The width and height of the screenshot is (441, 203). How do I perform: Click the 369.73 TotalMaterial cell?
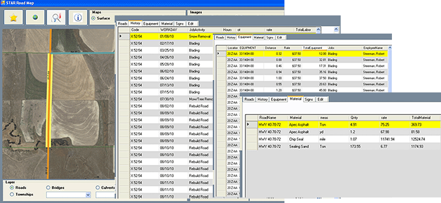pyautogui.click(x=425, y=124)
